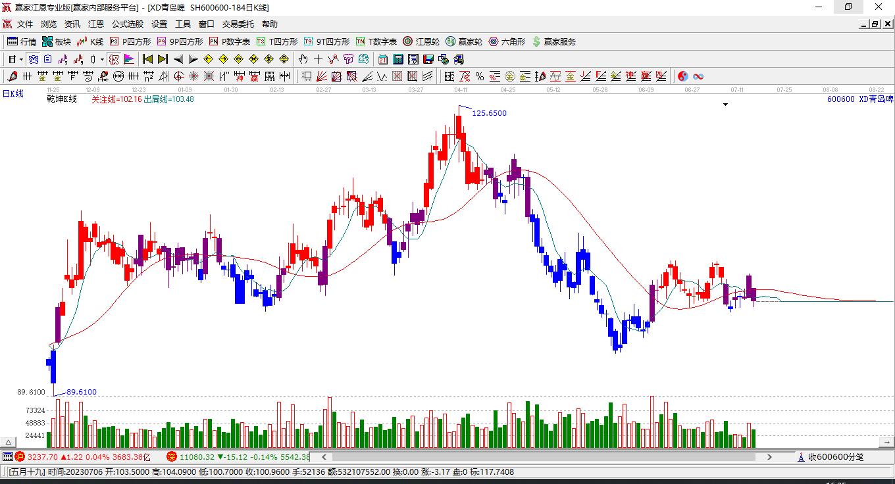Screen dimensions: 895x484
Task: Open the T四方形 tool
Action: [277, 41]
